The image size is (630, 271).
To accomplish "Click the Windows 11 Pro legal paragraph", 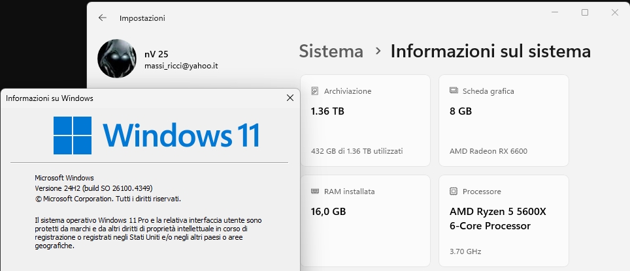I will click(x=148, y=233).
